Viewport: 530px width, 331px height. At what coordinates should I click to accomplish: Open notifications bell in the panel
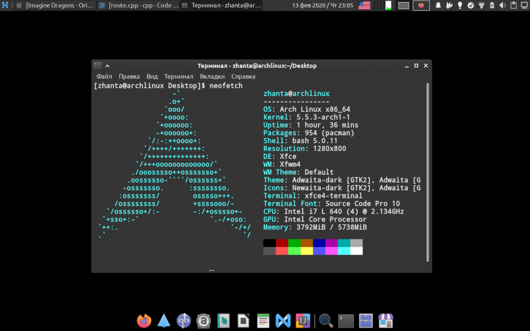tap(438, 5)
